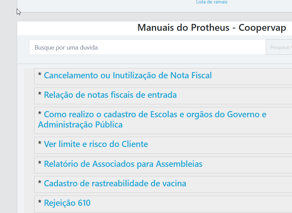Viewport: 292px width, 213px height.
Task: Select the Nota Fiscal cancellation manual title text
Action: pyautogui.click(x=127, y=76)
